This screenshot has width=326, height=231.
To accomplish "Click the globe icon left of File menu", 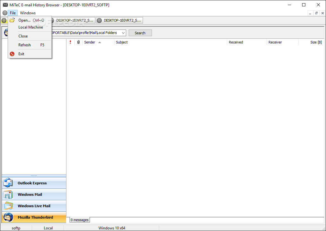I will 5,13.
